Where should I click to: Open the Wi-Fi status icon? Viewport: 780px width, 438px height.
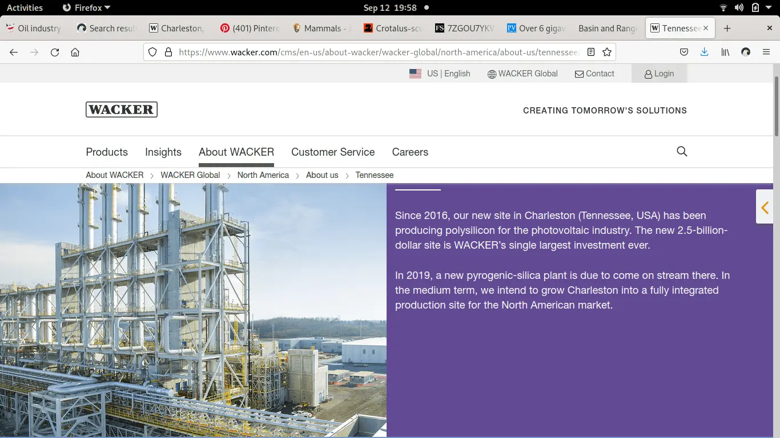(723, 7)
